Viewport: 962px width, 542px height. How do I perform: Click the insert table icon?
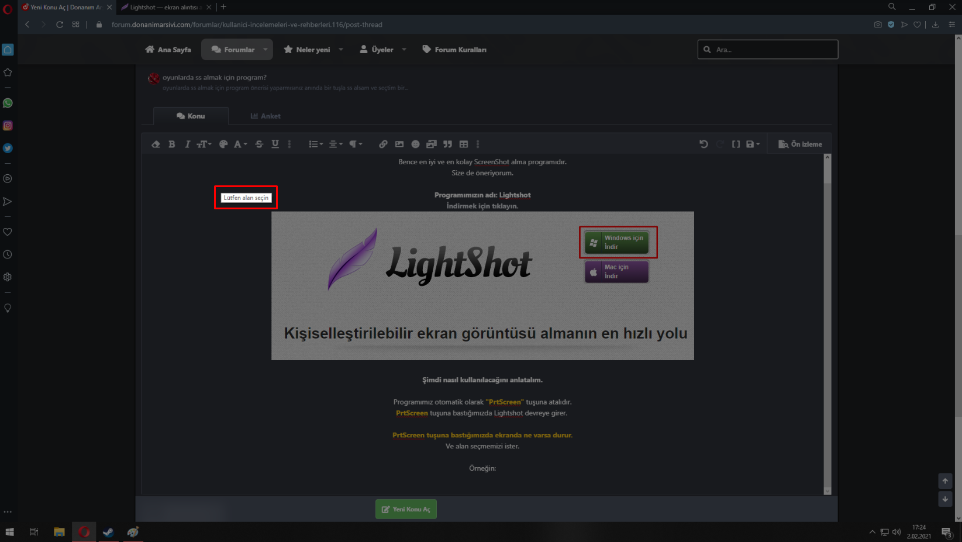click(x=464, y=144)
